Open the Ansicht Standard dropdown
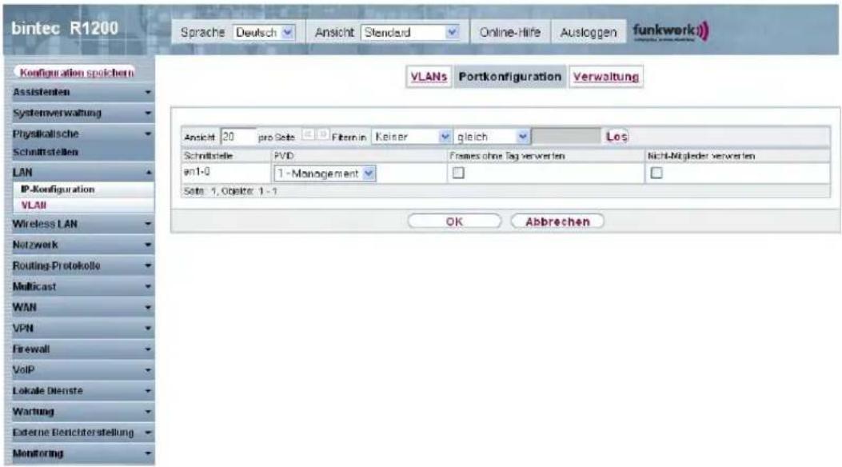This screenshot has height=467, width=842. point(410,32)
